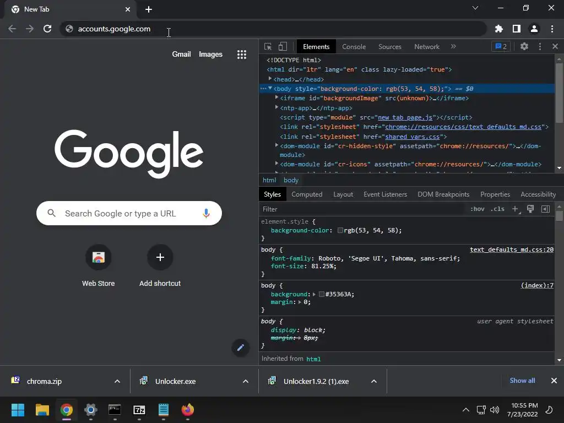The width and height of the screenshot is (564, 423).
Task: Show more DevTools tabs chevron
Action: click(x=453, y=46)
